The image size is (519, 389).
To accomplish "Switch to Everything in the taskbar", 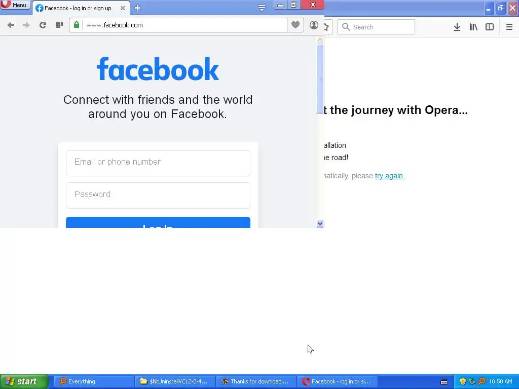I will click(x=94, y=381).
